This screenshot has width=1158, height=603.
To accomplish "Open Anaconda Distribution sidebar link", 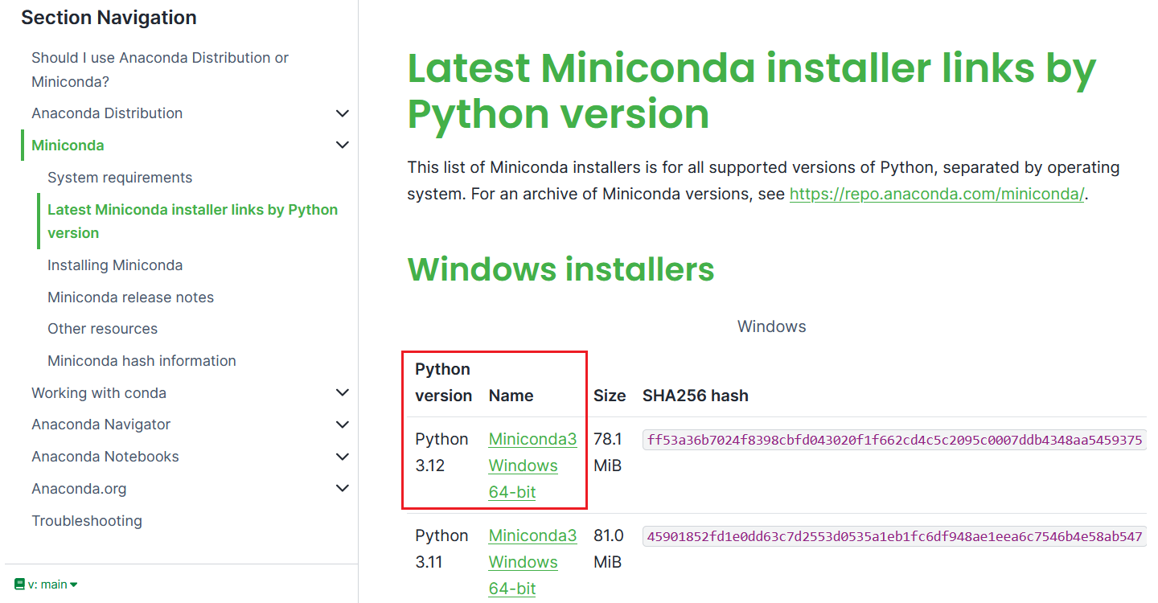I will [107, 113].
